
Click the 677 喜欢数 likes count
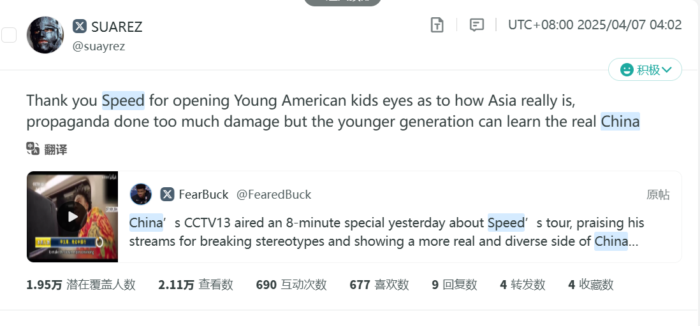[x=379, y=285]
